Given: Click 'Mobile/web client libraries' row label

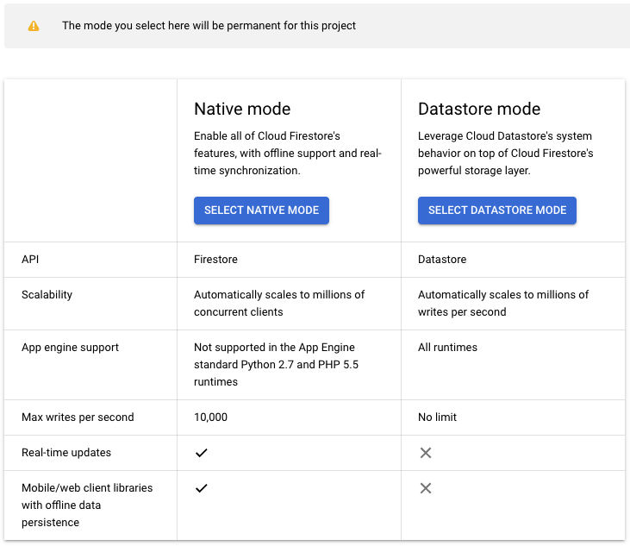Looking at the screenshot, I should (x=87, y=505).
